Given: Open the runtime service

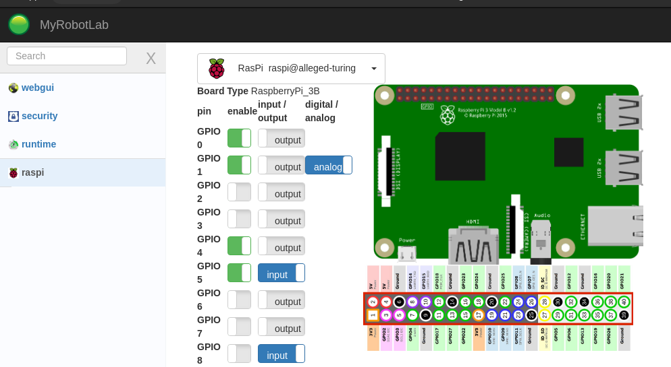Looking at the screenshot, I should point(38,144).
